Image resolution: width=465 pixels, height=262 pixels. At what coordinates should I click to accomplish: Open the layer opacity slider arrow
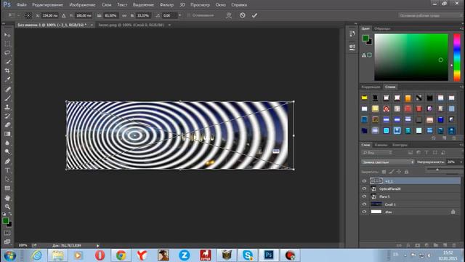(x=461, y=162)
